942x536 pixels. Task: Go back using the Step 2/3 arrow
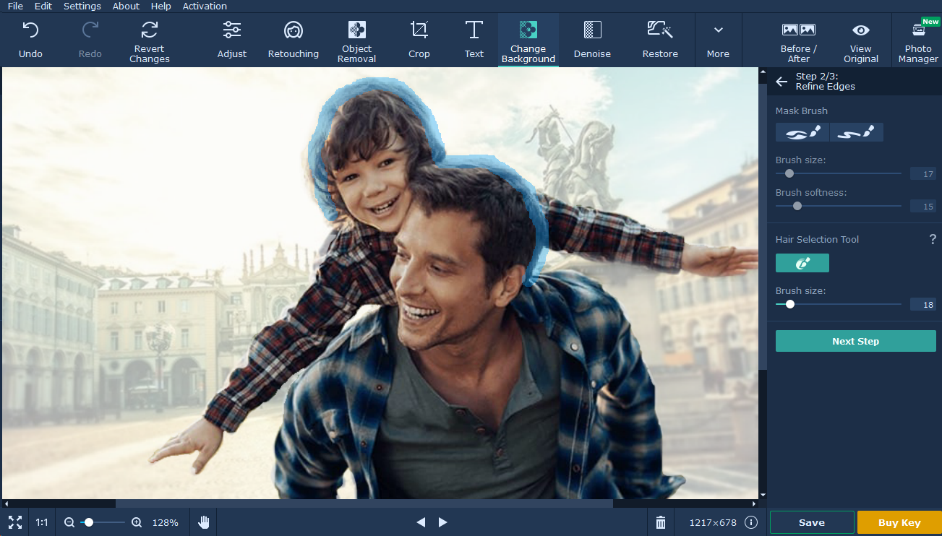point(782,82)
